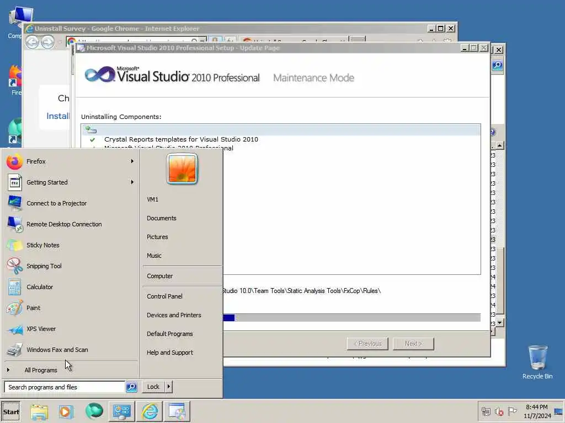Screen dimensions: 565x423
Task: Click the user account flower picture
Action: tap(182, 169)
